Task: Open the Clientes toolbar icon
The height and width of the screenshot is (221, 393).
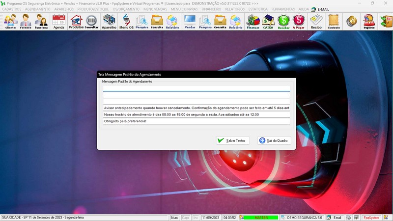Action: tap(11, 21)
